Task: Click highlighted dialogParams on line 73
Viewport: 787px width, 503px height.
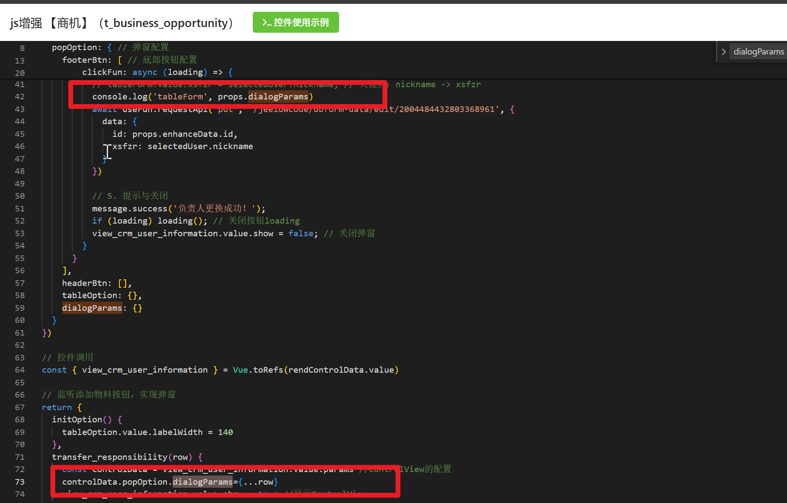Action: 203,482
